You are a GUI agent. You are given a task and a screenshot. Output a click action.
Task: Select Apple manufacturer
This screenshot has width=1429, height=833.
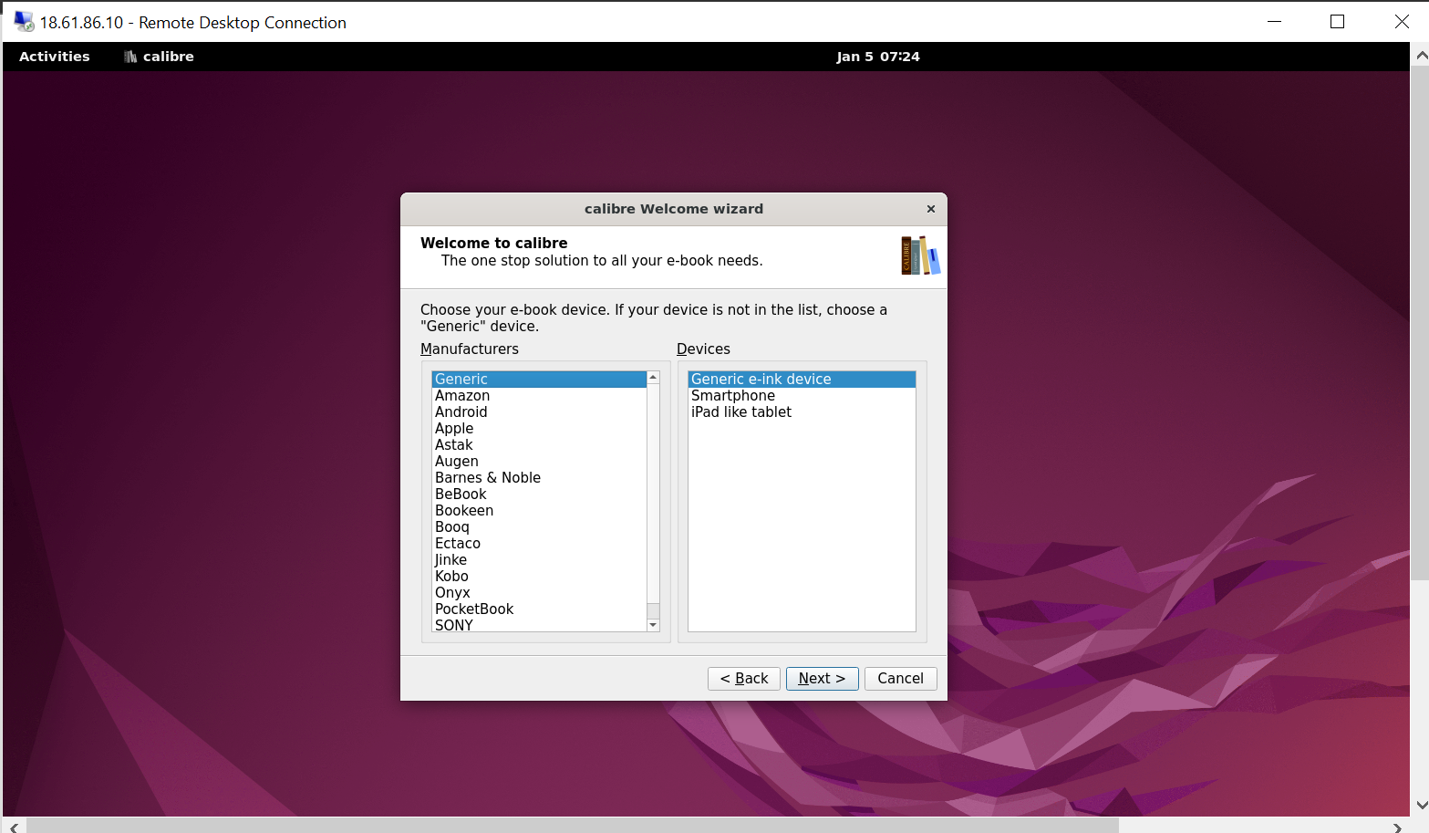click(x=539, y=429)
